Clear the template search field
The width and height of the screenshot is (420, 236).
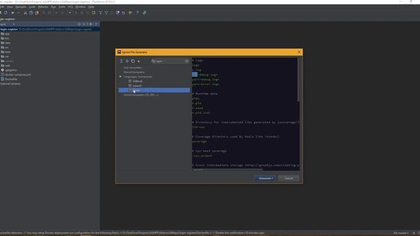coord(186,61)
